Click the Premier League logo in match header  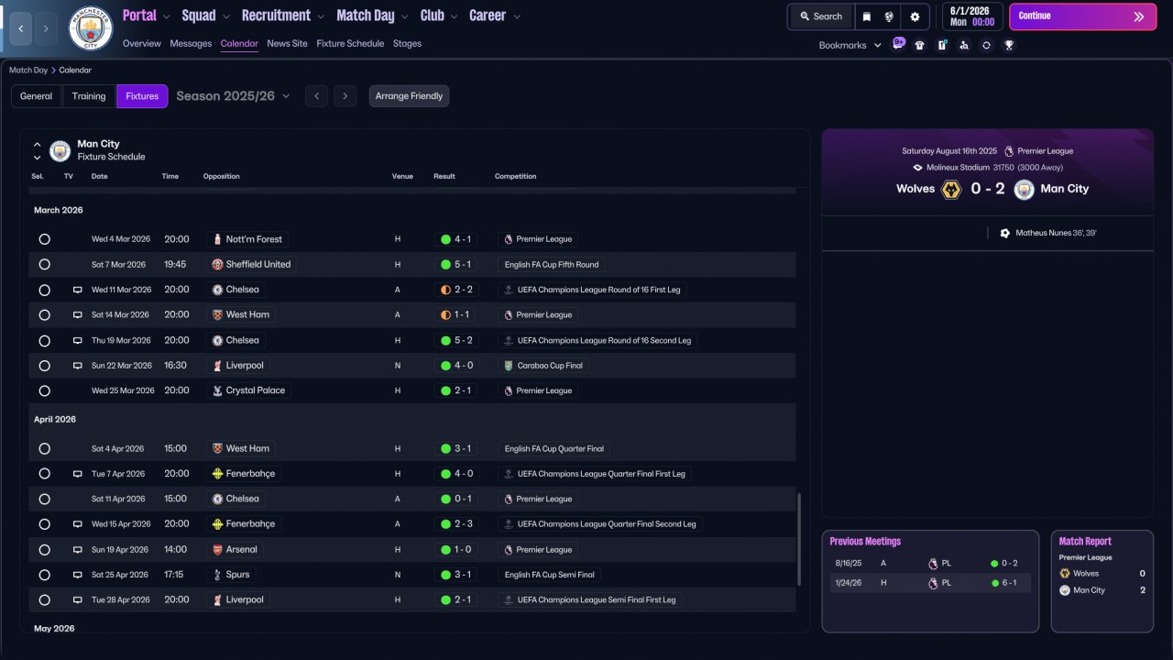point(1009,151)
